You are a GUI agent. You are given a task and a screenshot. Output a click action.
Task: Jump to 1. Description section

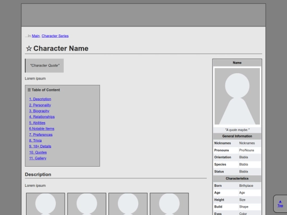point(40,99)
